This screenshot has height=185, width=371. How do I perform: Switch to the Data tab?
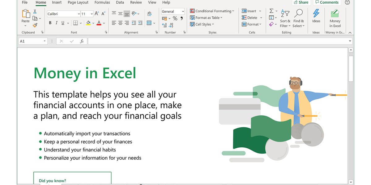(x=120, y=2)
